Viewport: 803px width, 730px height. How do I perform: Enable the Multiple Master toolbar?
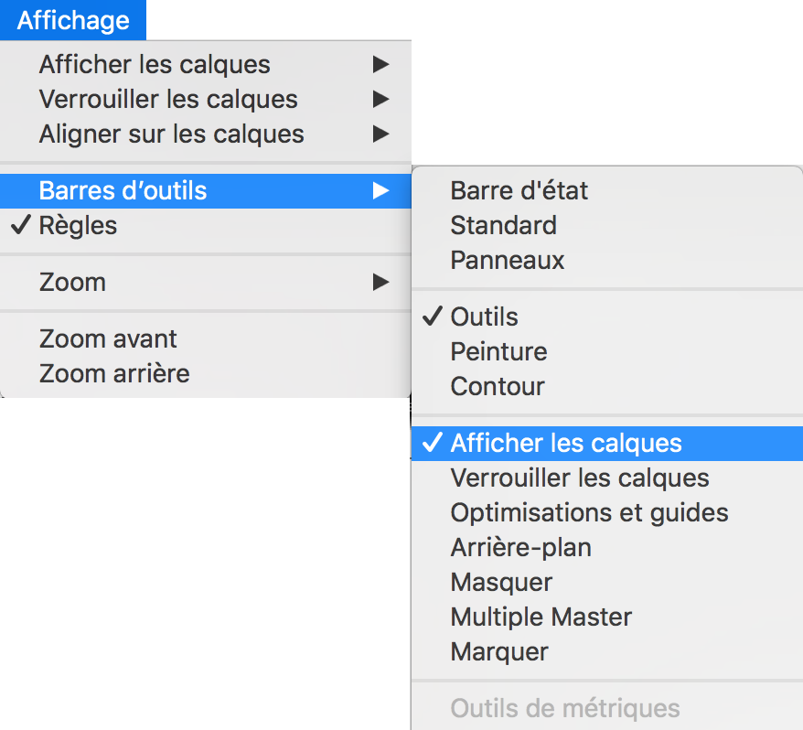coord(541,617)
